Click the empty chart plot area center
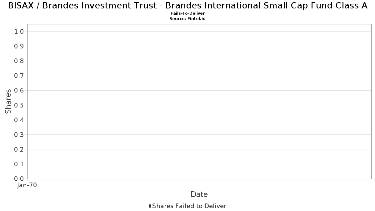This screenshot has width=375, height=211. point(199,102)
